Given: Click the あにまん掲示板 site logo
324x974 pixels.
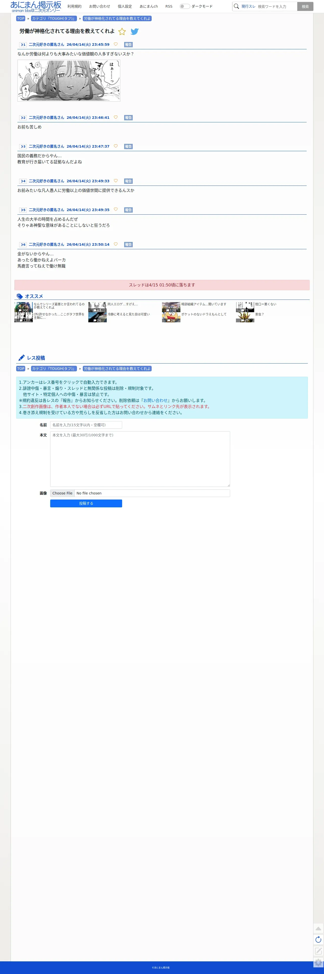Looking at the screenshot, I should pos(36,6).
